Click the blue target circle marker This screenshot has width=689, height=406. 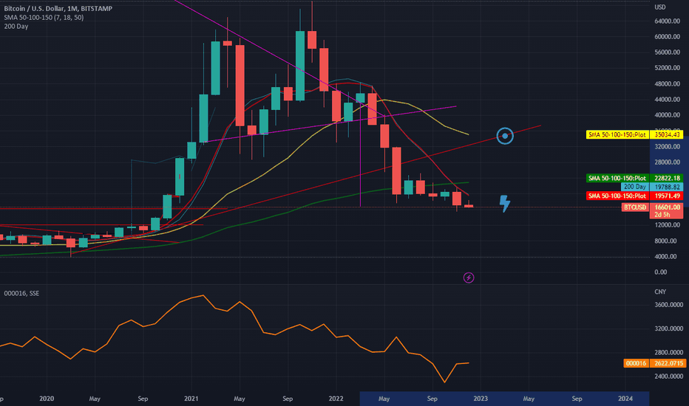tap(505, 136)
